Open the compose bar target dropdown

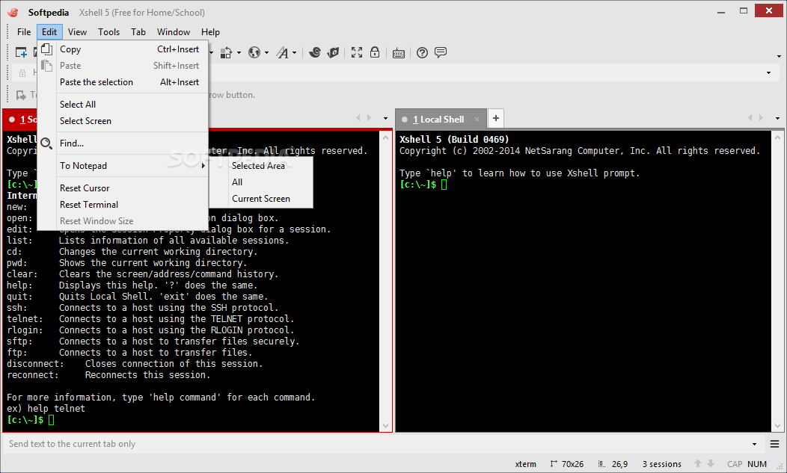coord(754,444)
